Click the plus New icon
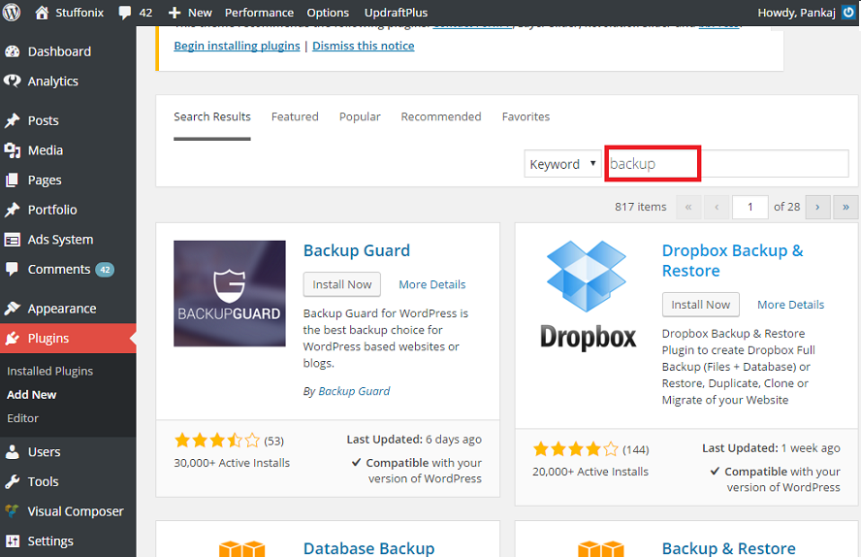The height and width of the screenshot is (557, 861). coord(175,13)
